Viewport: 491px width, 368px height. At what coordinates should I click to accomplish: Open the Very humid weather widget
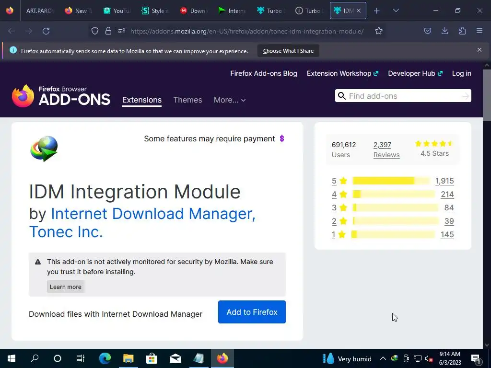point(347,358)
